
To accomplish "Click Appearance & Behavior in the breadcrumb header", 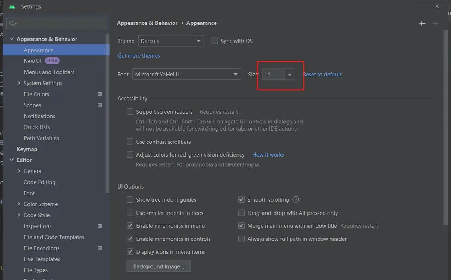I will (147, 23).
